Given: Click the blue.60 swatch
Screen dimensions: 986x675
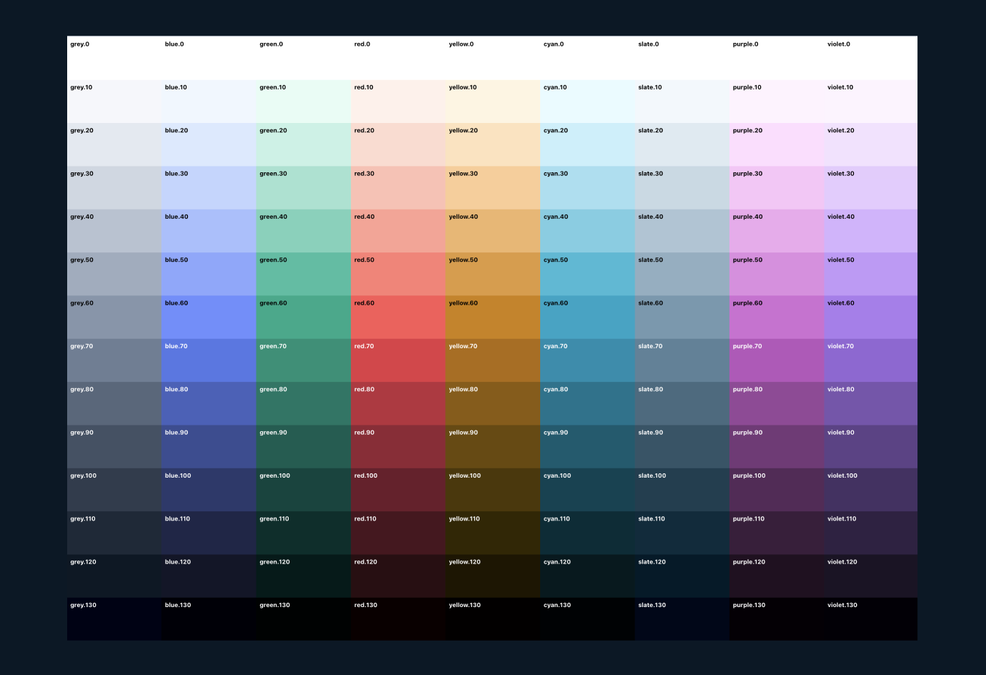Looking at the screenshot, I should click(209, 317).
